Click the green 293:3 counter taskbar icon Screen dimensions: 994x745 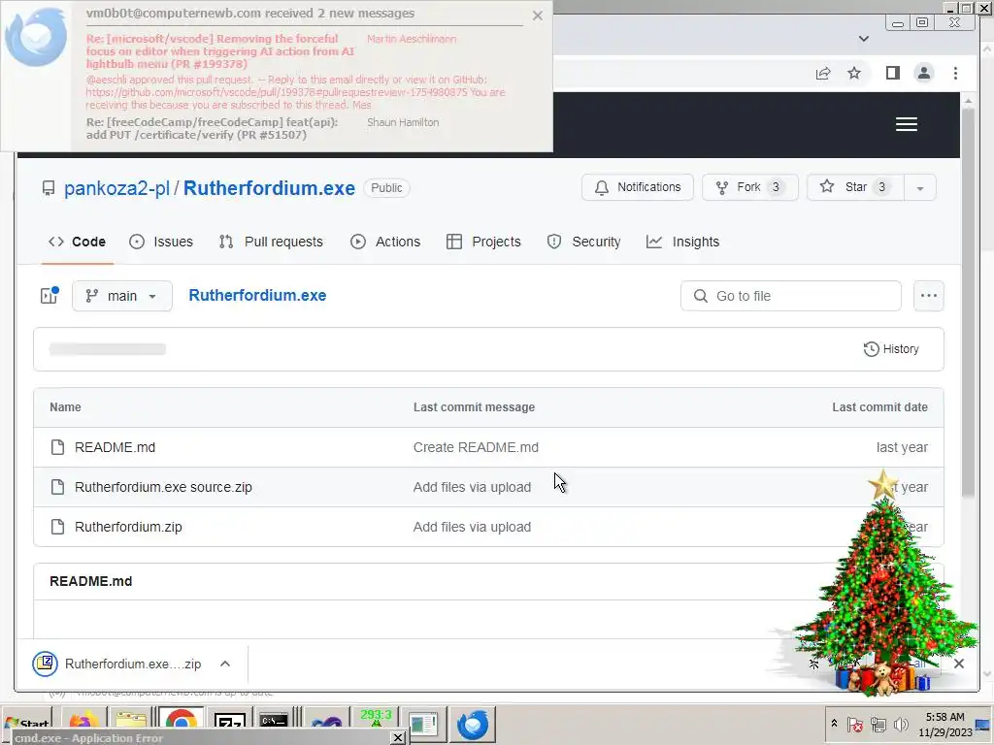[376, 721]
